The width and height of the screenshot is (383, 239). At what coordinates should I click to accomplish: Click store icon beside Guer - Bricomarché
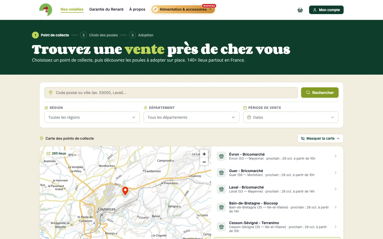[x=221, y=173]
